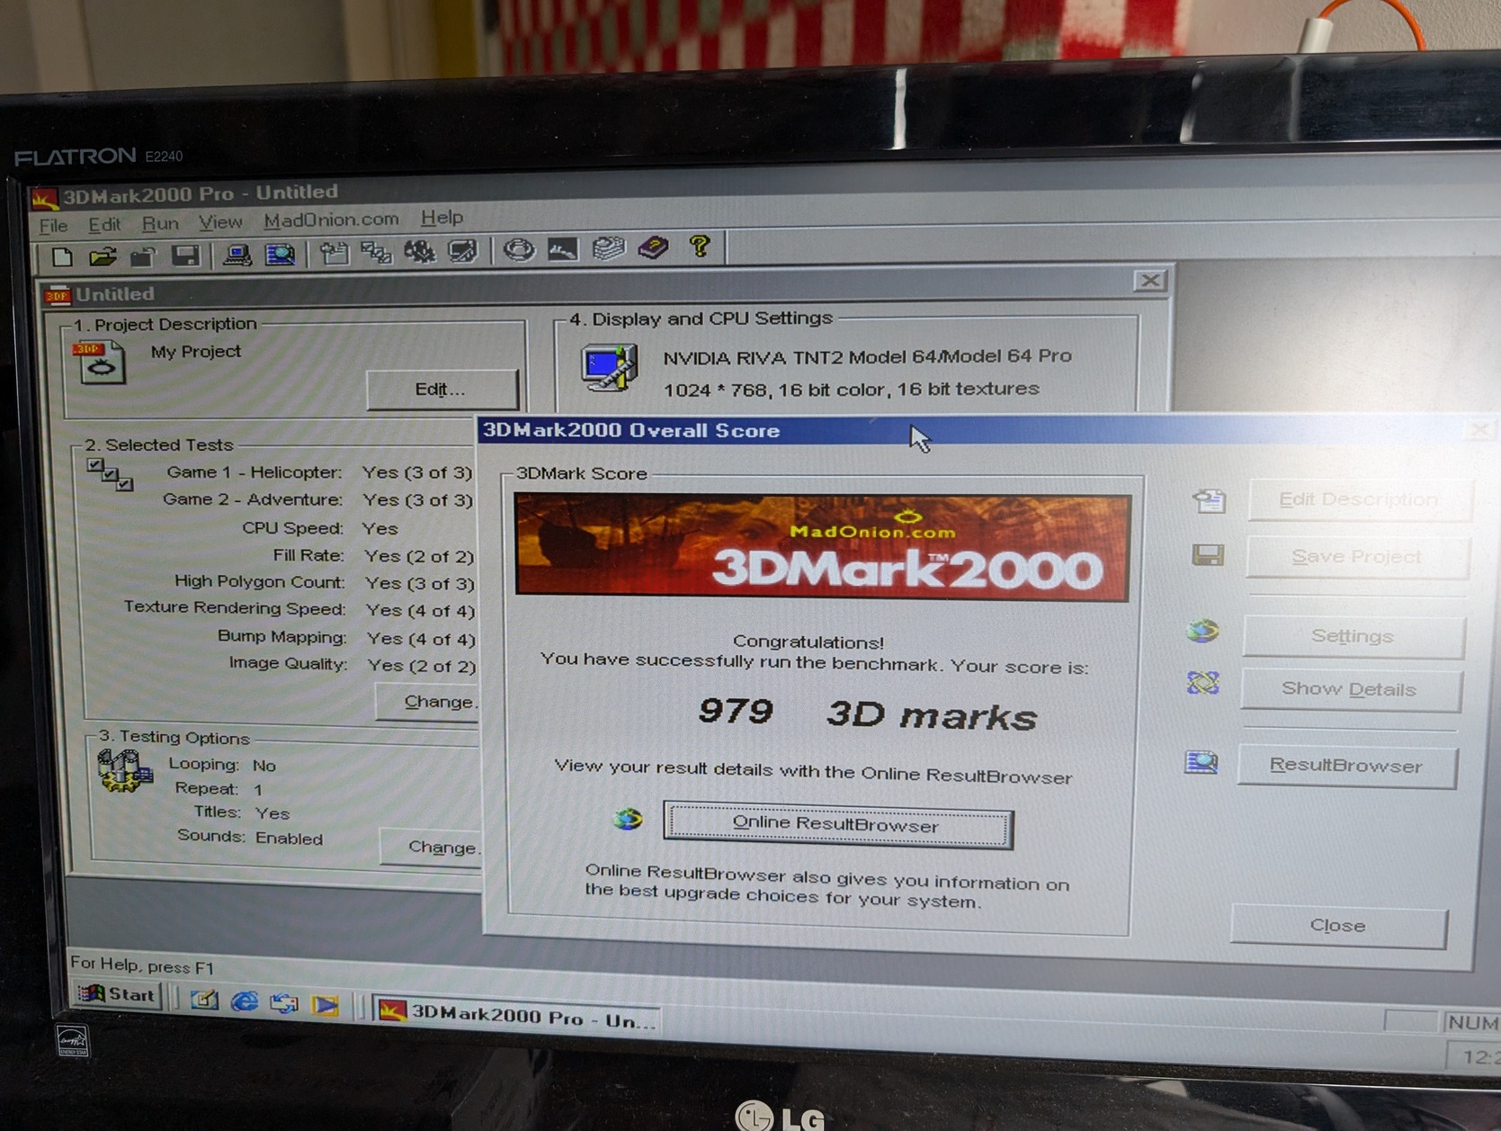This screenshot has width=1501, height=1131.
Task: Click the folder-with-arrow toolbar icon
Action: 144,256
